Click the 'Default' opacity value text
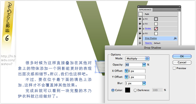 [x=157, y=43]
